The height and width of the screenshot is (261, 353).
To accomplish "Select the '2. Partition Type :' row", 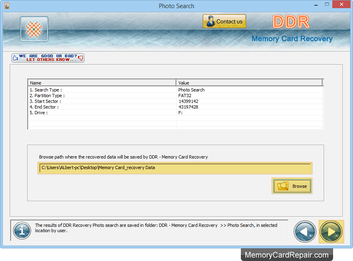I will pyautogui.click(x=175, y=96).
